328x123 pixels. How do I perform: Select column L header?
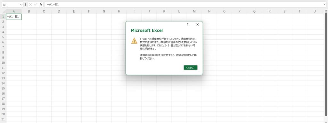pos(179,12)
